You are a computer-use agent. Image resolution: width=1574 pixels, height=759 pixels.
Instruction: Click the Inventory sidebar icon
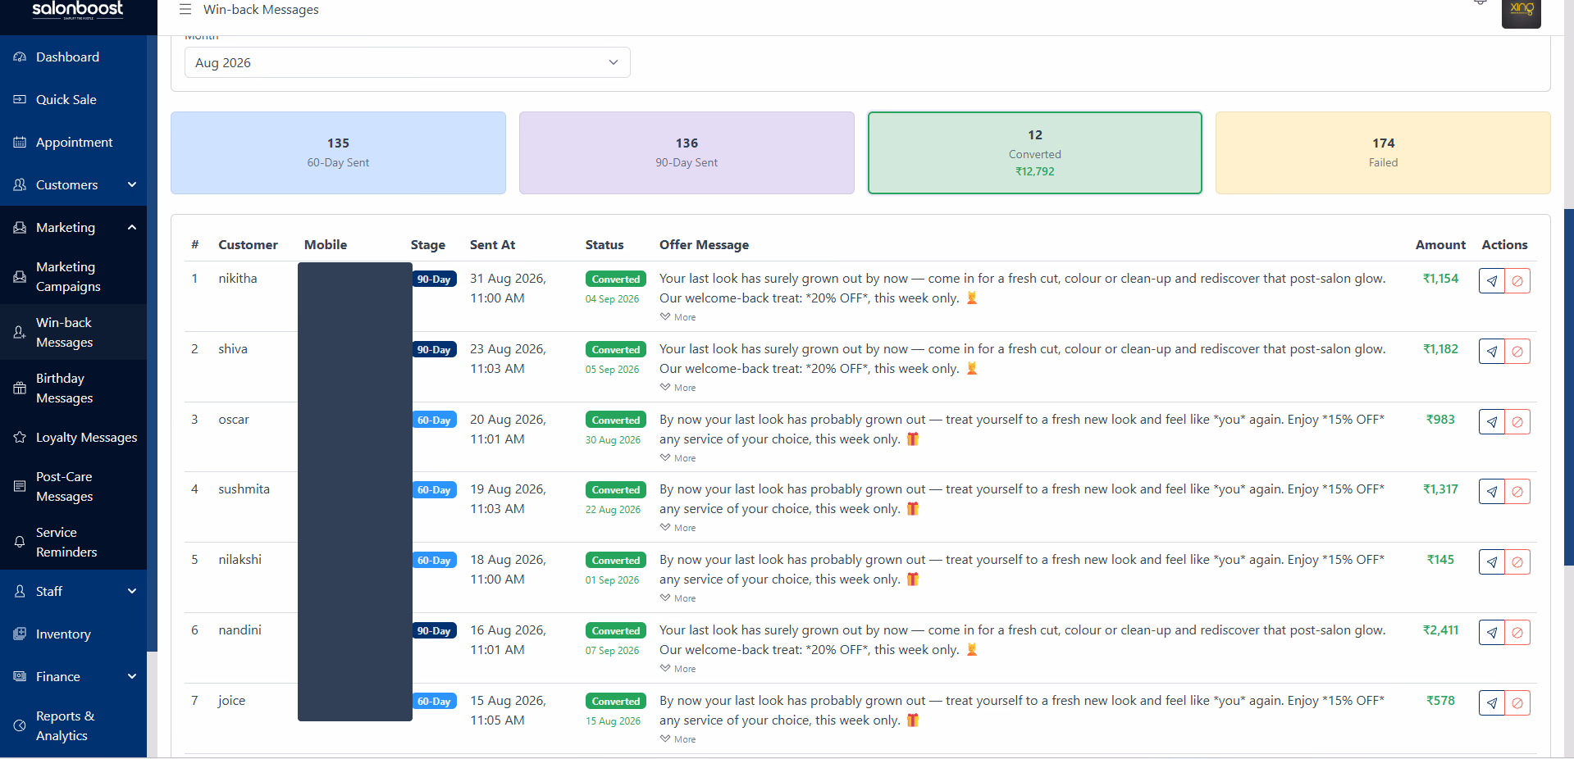20,634
